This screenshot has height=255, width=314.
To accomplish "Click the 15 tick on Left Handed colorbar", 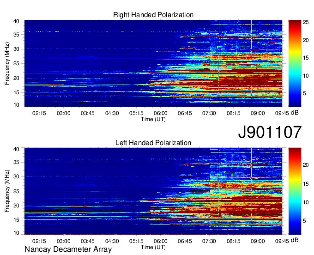I will click(306, 184).
